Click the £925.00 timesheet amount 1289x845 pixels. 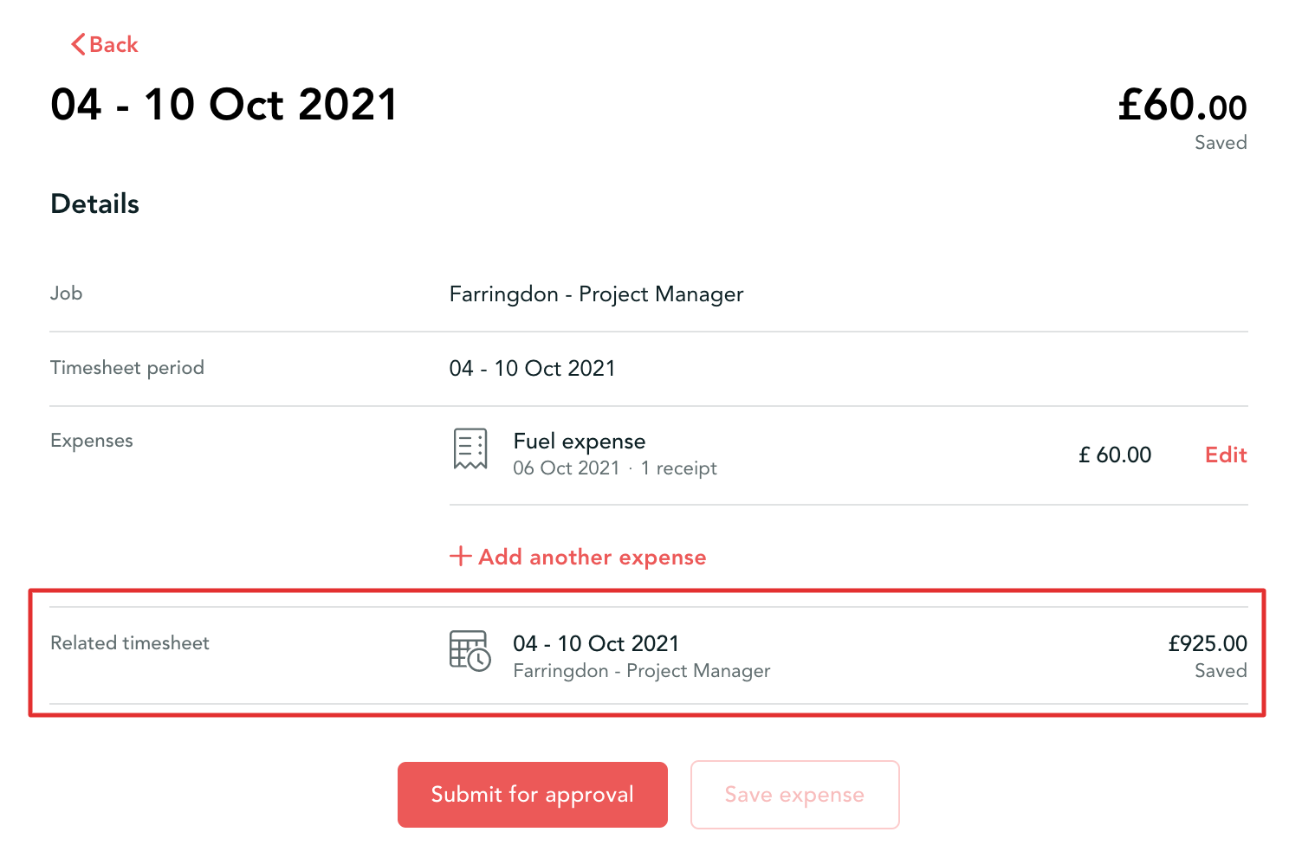1208,643
